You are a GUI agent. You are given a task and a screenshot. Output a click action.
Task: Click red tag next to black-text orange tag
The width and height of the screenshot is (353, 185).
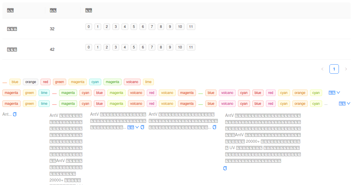tap(46, 82)
